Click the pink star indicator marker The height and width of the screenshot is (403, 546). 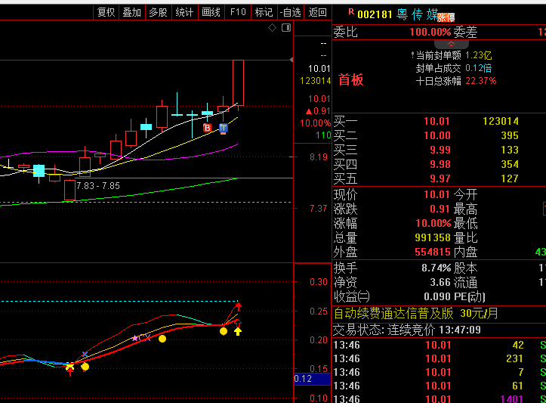point(134,338)
